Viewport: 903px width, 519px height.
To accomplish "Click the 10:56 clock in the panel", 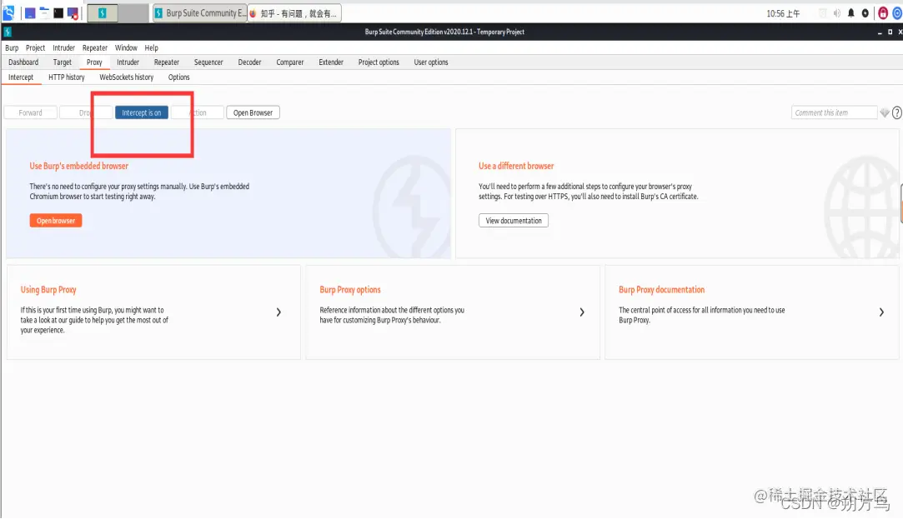I will (x=783, y=13).
